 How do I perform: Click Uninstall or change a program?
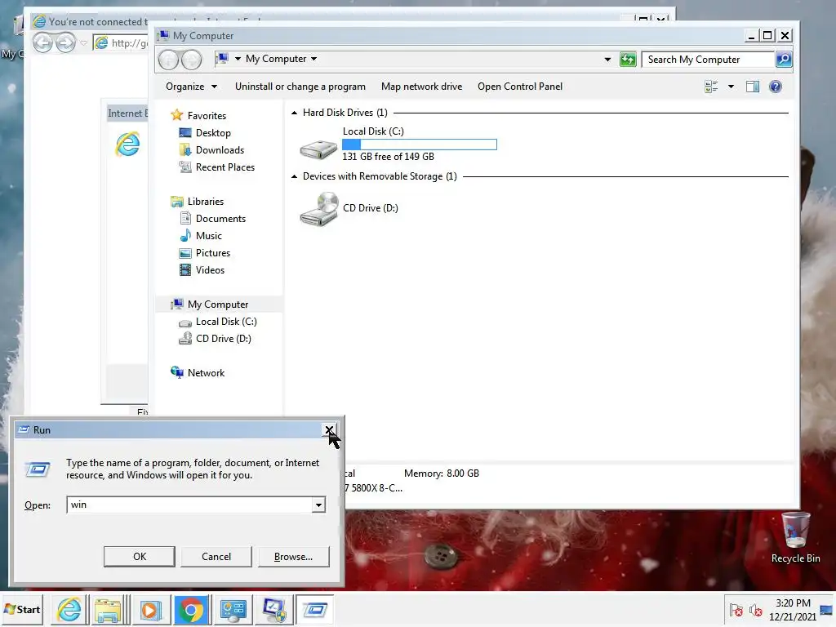point(300,87)
